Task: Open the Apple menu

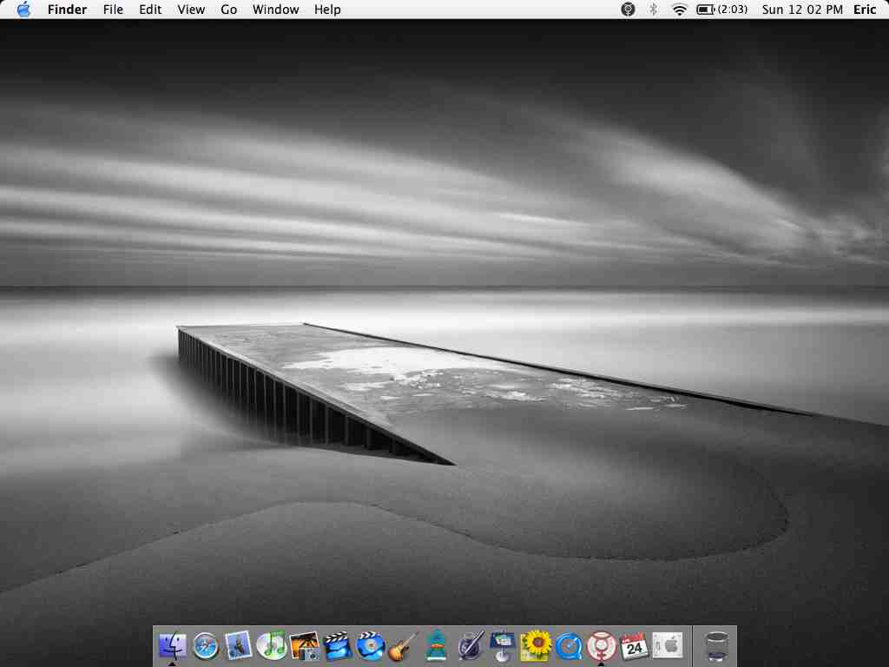Action: [x=23, y=9]
